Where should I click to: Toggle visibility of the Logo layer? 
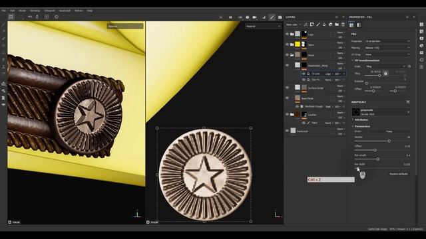287,34
